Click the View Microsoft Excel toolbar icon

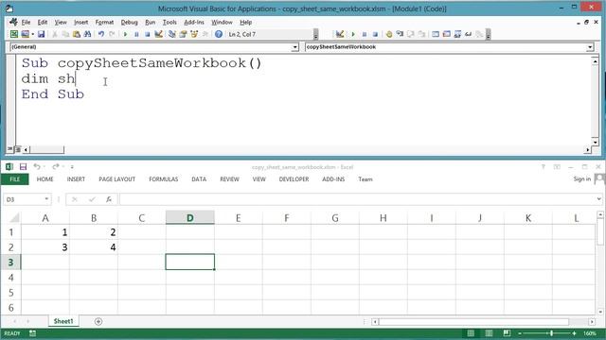(14, 34)
